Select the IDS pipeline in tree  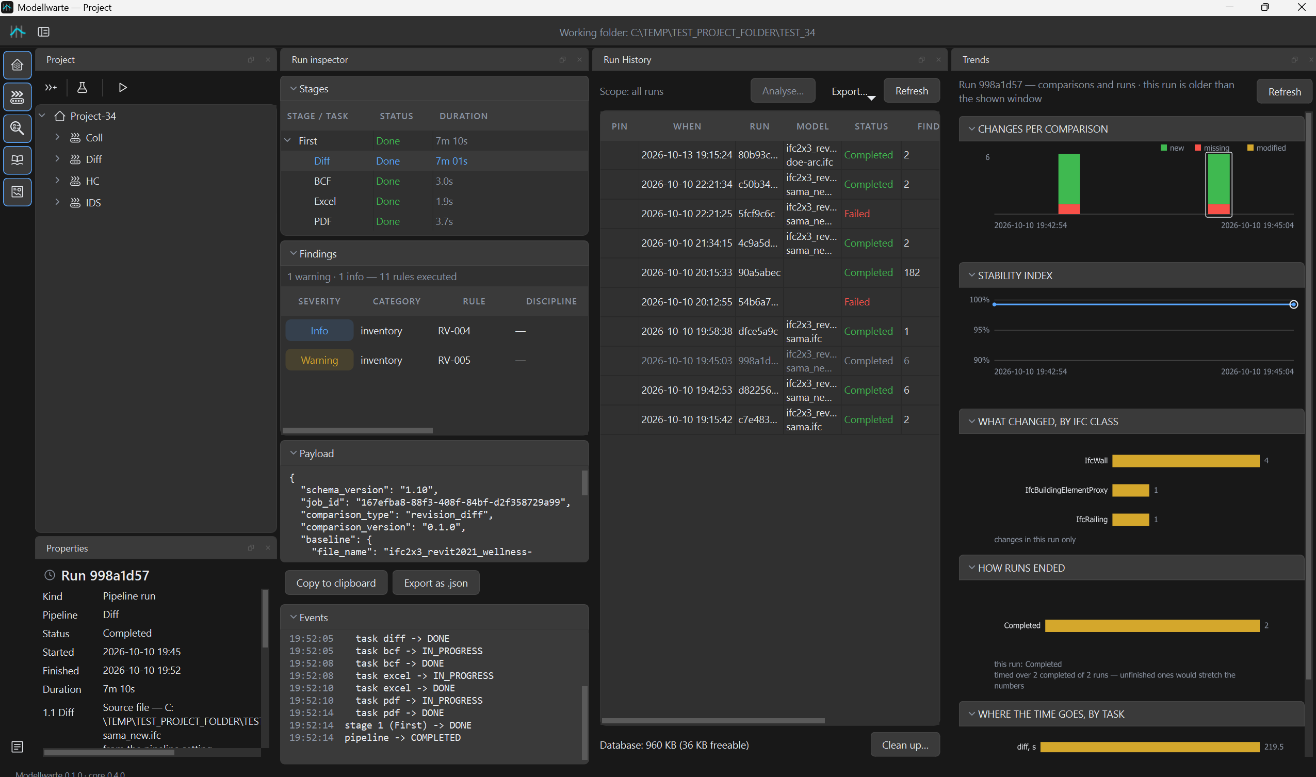coord(93,203)
